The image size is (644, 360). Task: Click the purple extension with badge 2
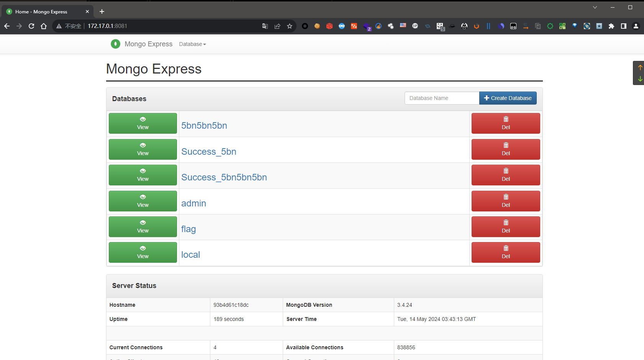[367, 27]
